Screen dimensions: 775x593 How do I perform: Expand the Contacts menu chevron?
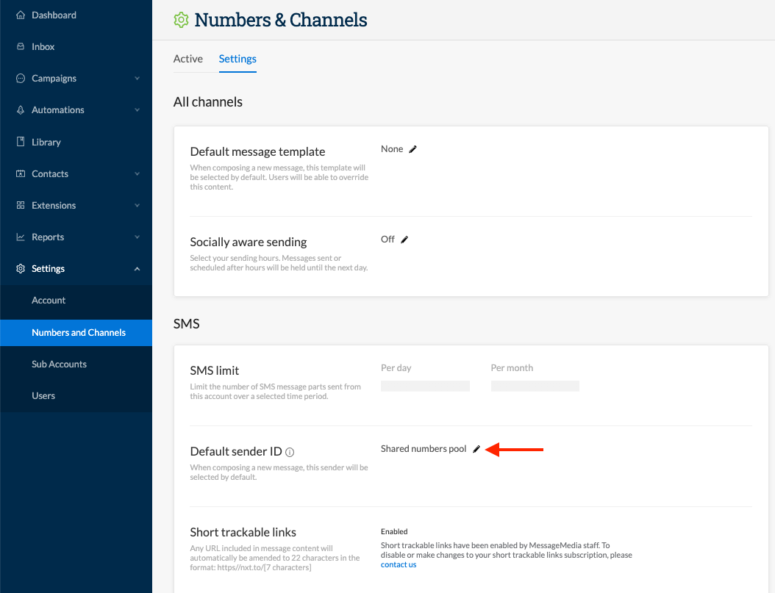click(137, 173)
